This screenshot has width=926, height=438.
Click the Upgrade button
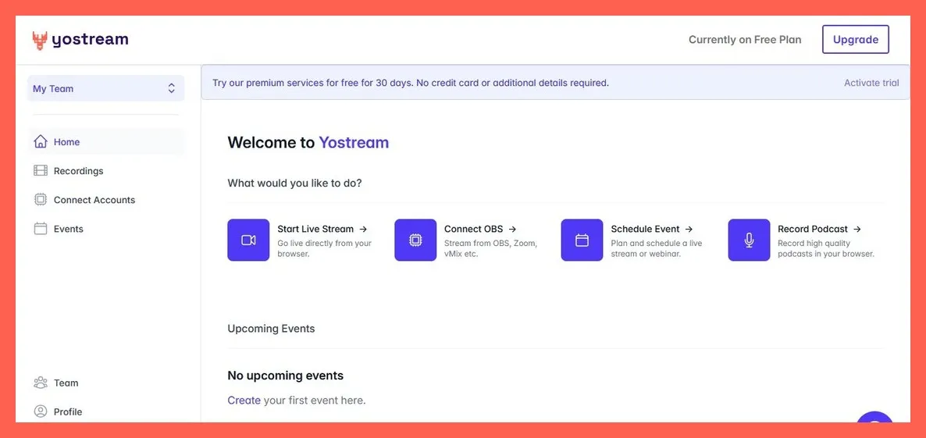855,40
